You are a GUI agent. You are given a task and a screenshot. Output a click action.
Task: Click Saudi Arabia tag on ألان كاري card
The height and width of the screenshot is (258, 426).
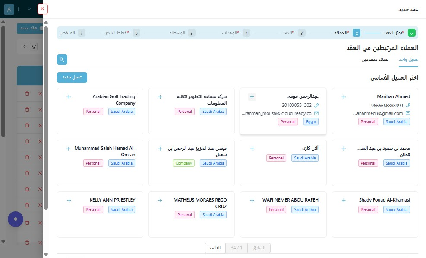[305, 158]
